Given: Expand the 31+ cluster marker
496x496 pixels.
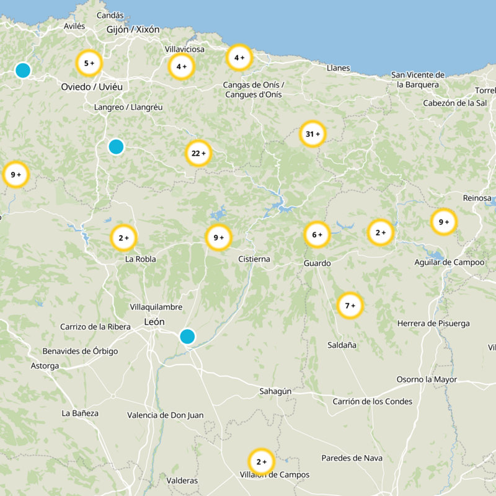Looking at the screenshot, I should click(x=313, y=134).
